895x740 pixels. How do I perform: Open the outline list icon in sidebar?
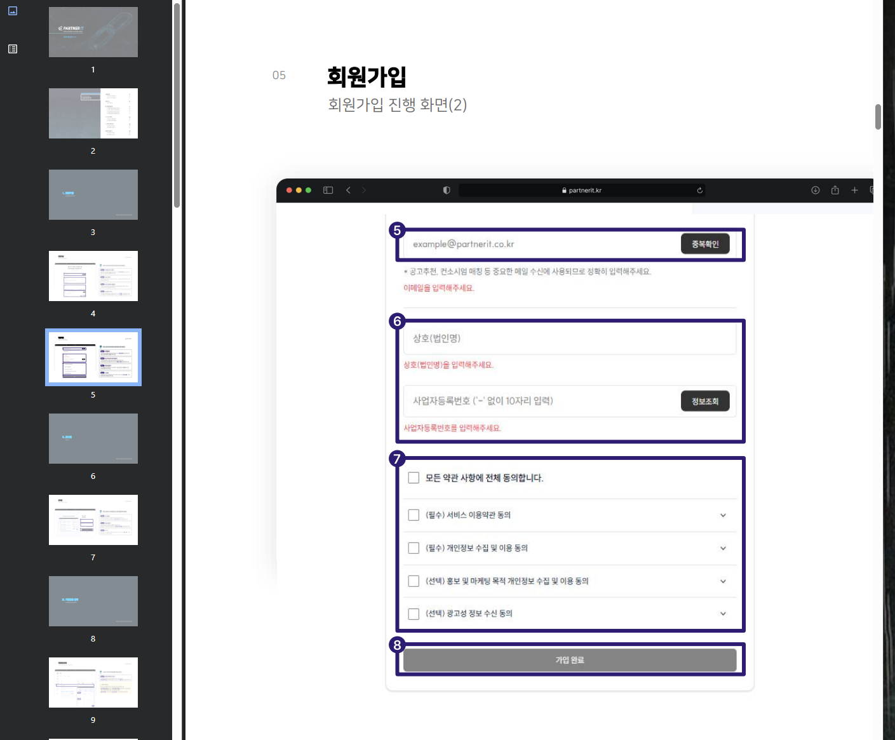point(13,49)
